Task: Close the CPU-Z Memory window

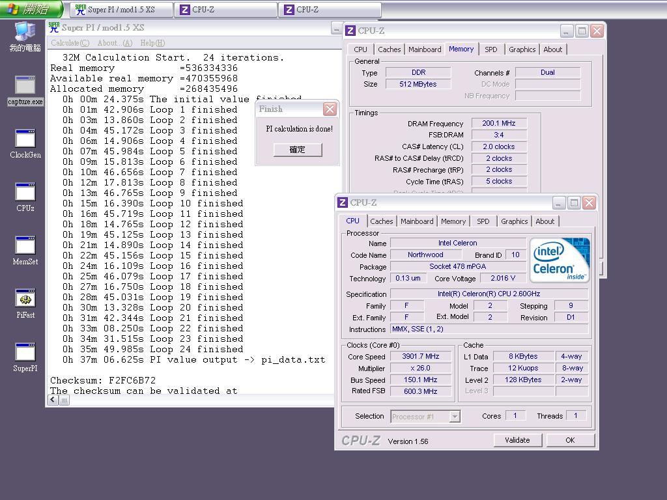Action: [x=597, y=31]
